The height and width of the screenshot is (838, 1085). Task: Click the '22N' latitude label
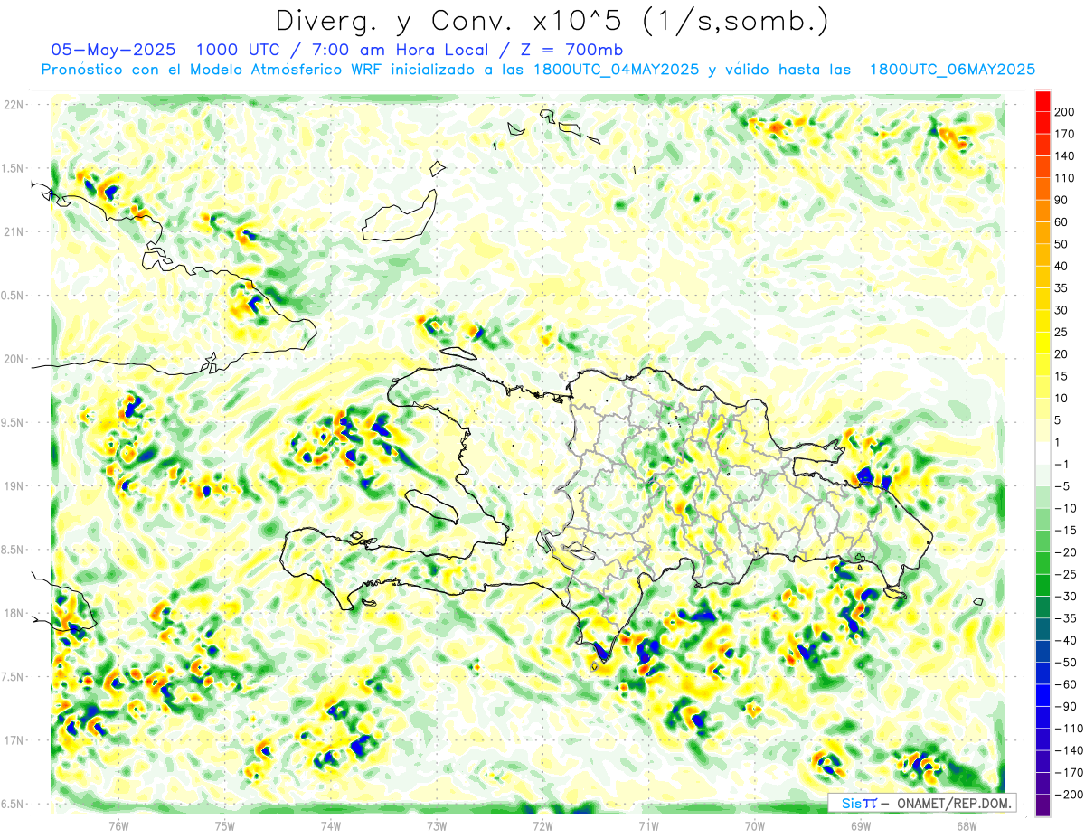point(14,105)
